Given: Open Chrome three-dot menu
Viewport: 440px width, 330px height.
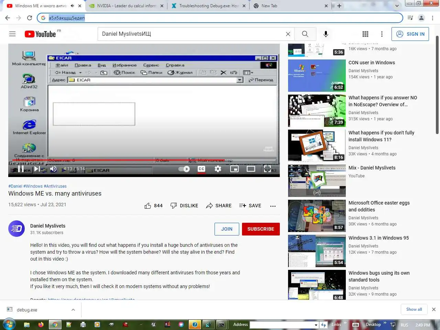Looking at the screenshot, I should (433, 18).
